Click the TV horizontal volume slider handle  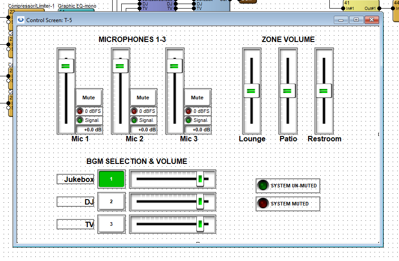click(x=200, y=224)
